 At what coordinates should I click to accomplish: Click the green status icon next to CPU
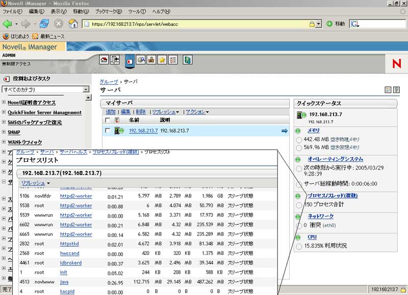click(298, 237)
